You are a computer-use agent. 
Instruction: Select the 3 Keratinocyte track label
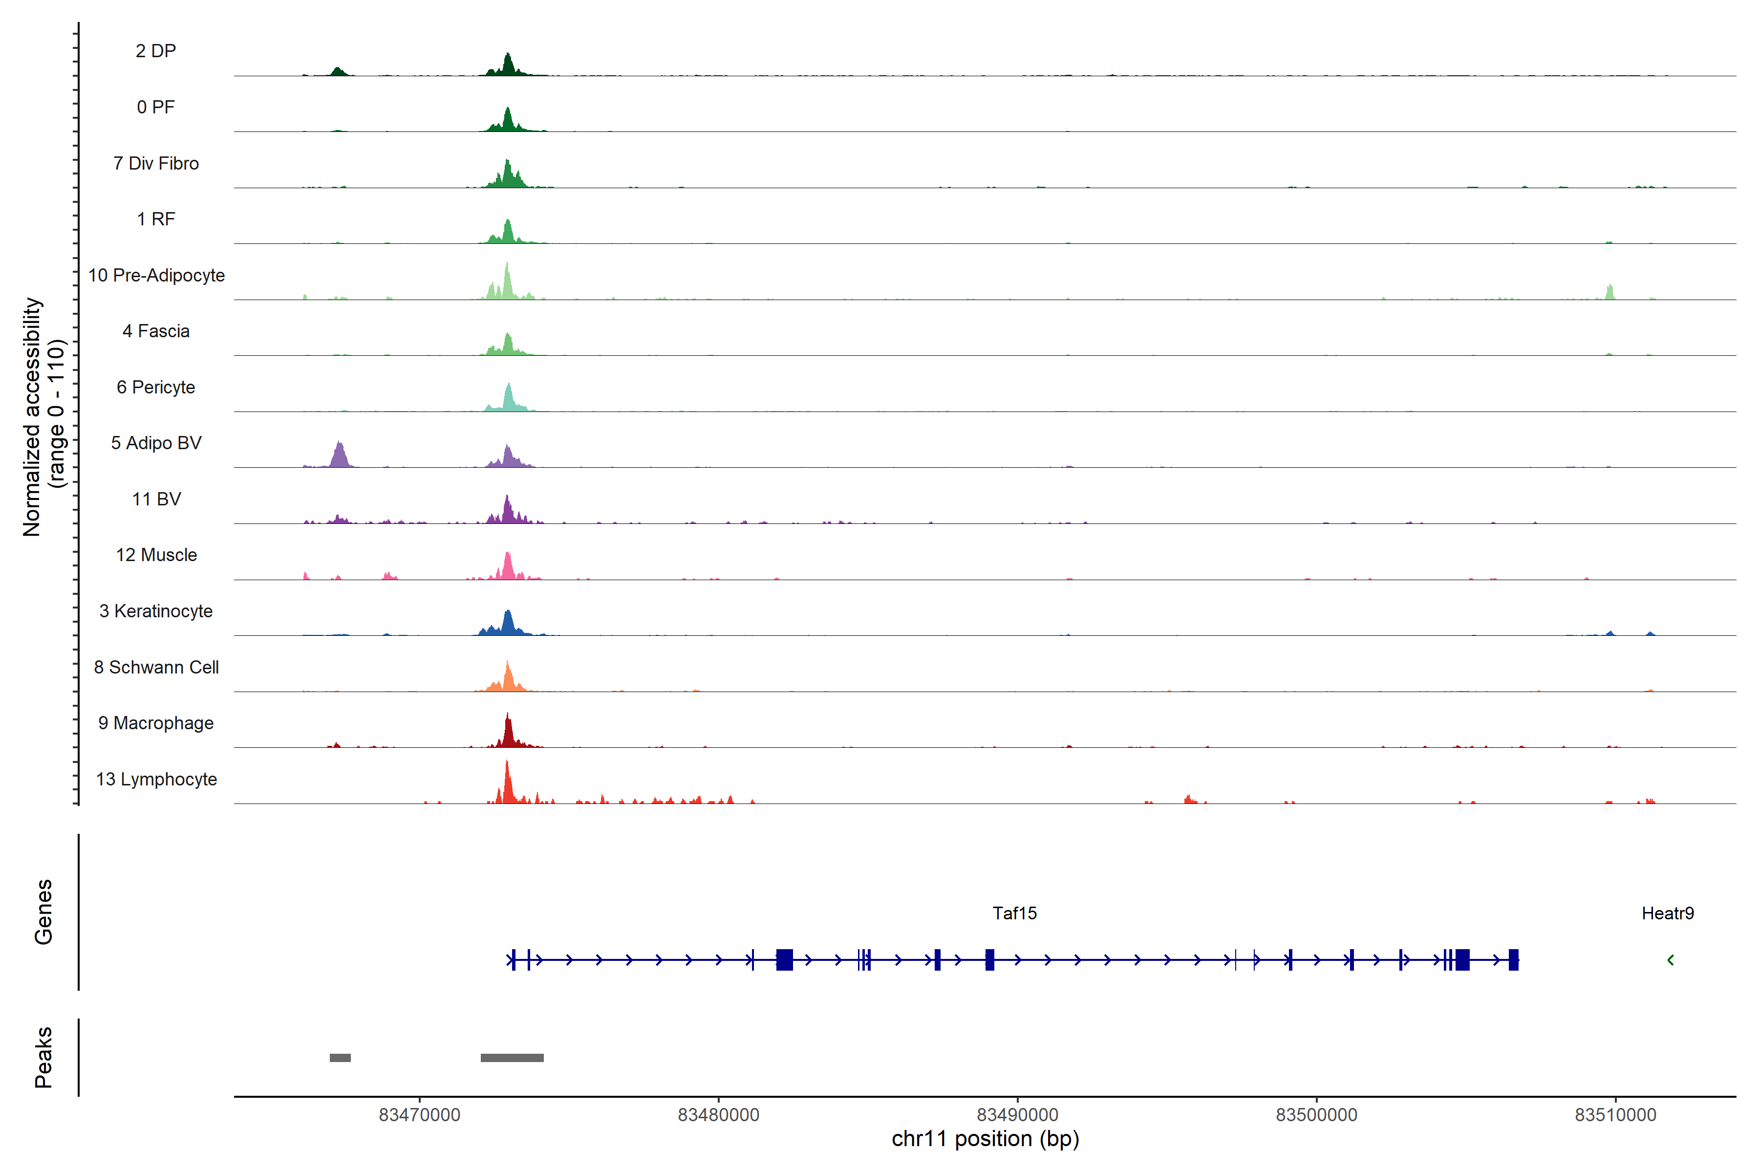click(155, 611)
